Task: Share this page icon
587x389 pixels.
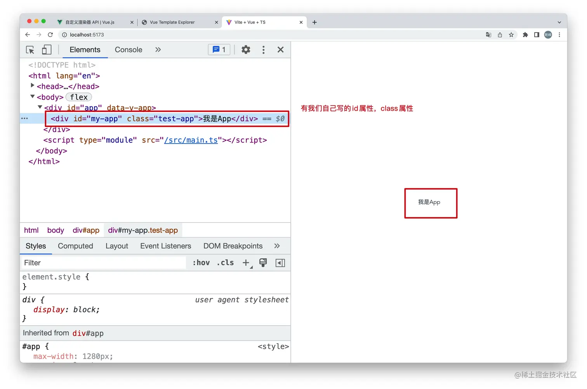Action: pos(500,35)
